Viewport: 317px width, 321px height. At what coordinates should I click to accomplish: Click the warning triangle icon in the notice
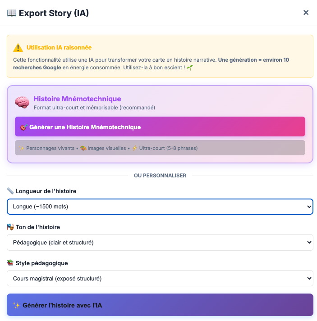(x=18, y=47)
